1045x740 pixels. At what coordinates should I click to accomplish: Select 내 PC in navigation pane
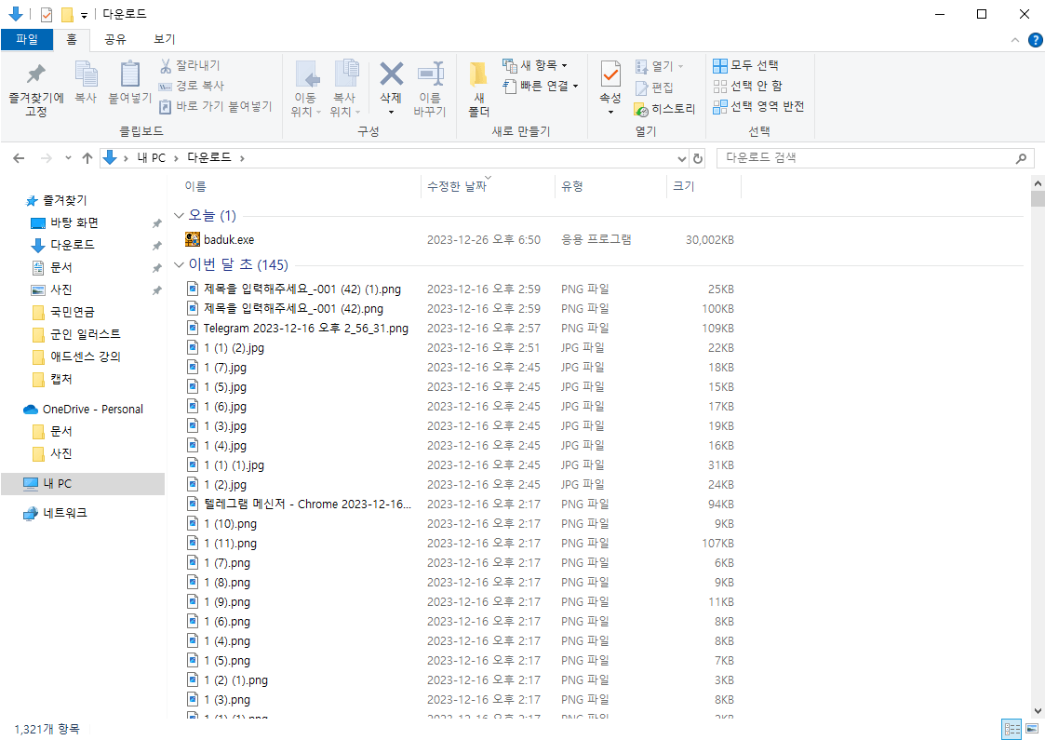[83, 484]
